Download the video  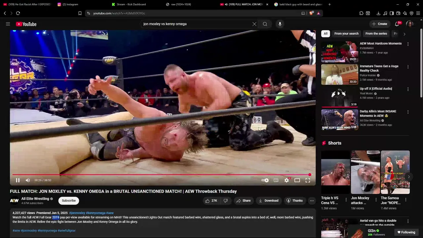269,201
